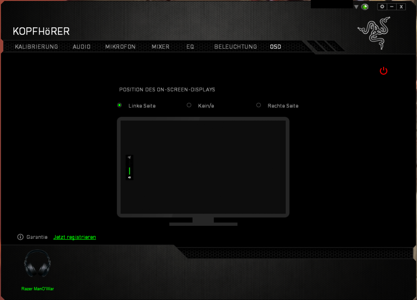Open the dropdown triangle near status indicator
The image size is (417, 300).
point(356,7)
